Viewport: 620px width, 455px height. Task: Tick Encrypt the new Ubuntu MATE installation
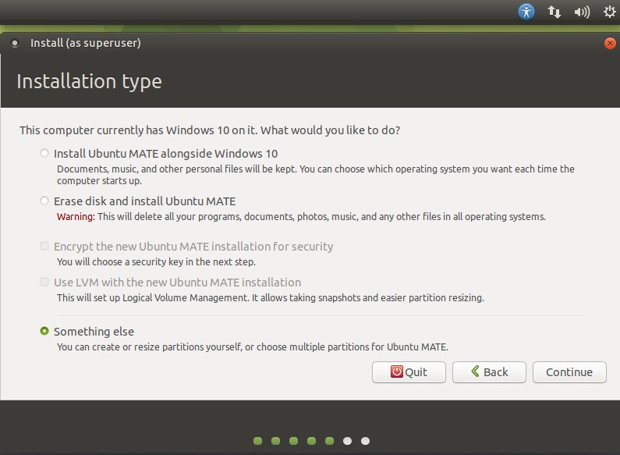pyautogui.click(x=44, y=247)
